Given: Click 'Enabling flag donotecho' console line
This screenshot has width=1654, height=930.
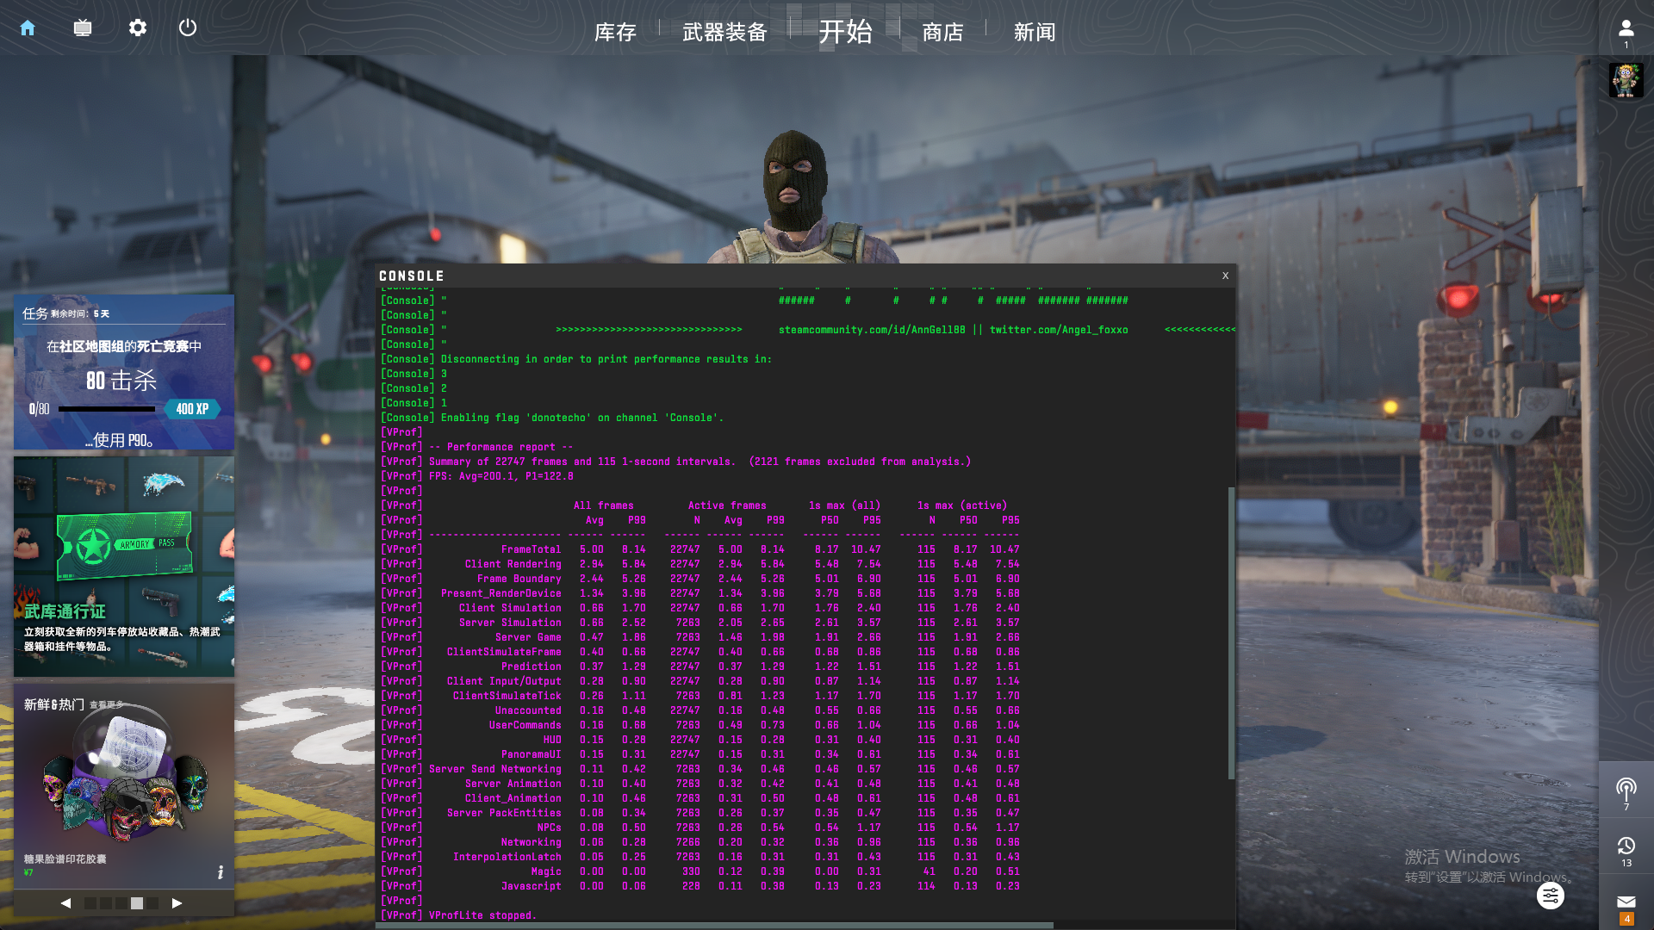Looking at the screenshot, I should point(582,418).
